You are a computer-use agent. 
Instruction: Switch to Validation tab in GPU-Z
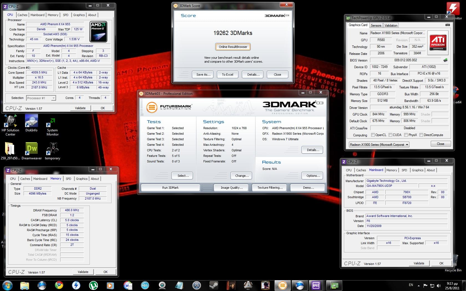[x=391, y=25]
